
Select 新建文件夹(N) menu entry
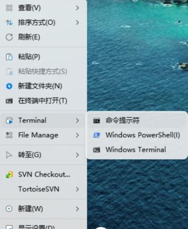pos(43,86)
